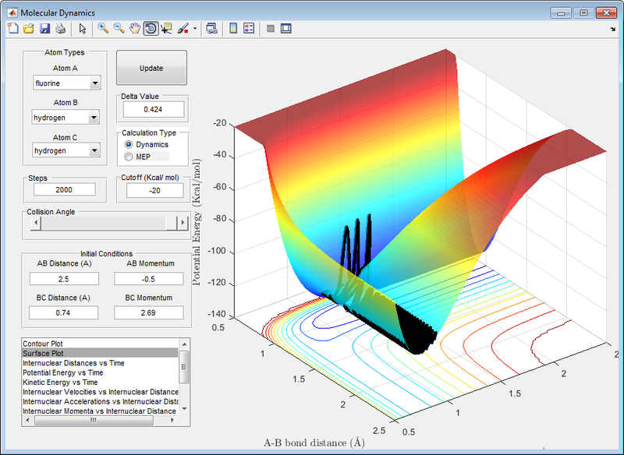Select the Dynamics calculation type
This screenshot has width=624, height=455.
coord(129,145)
